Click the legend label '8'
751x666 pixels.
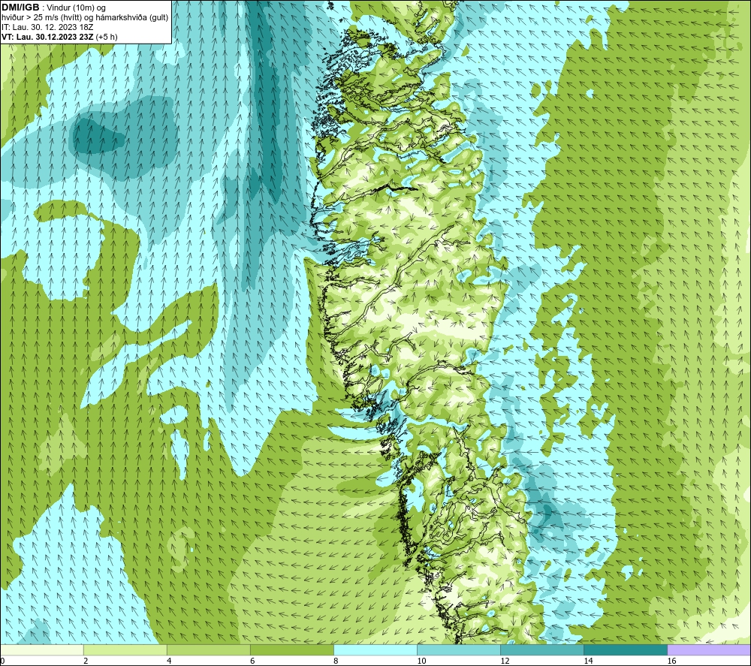[x=336, y=661]
